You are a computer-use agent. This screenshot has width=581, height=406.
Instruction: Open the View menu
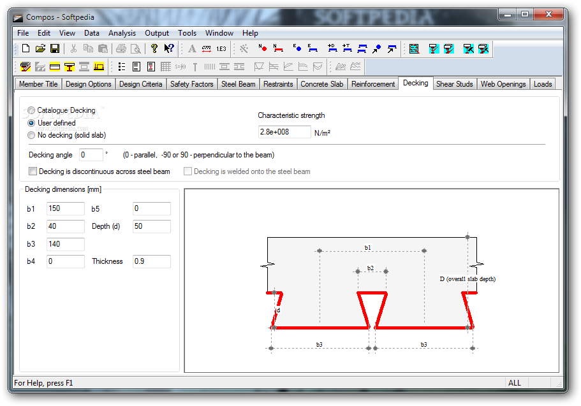click(x=67, y=33)
